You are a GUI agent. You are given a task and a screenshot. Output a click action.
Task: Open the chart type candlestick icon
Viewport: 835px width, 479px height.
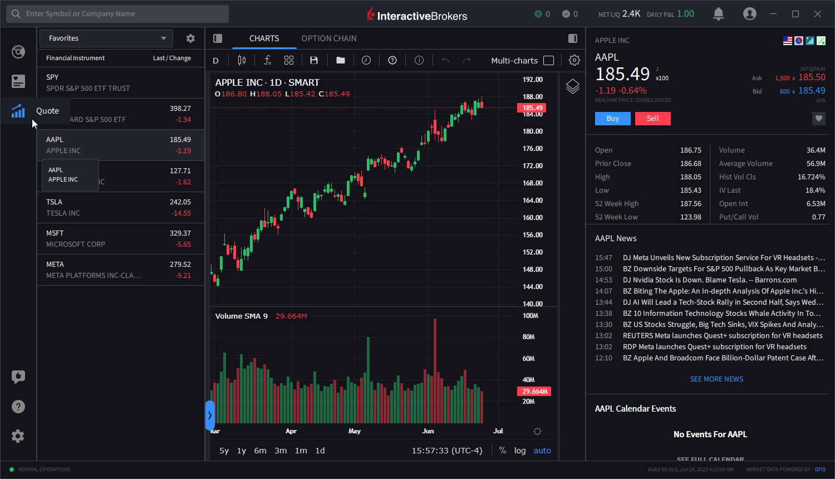pos(242,60)
